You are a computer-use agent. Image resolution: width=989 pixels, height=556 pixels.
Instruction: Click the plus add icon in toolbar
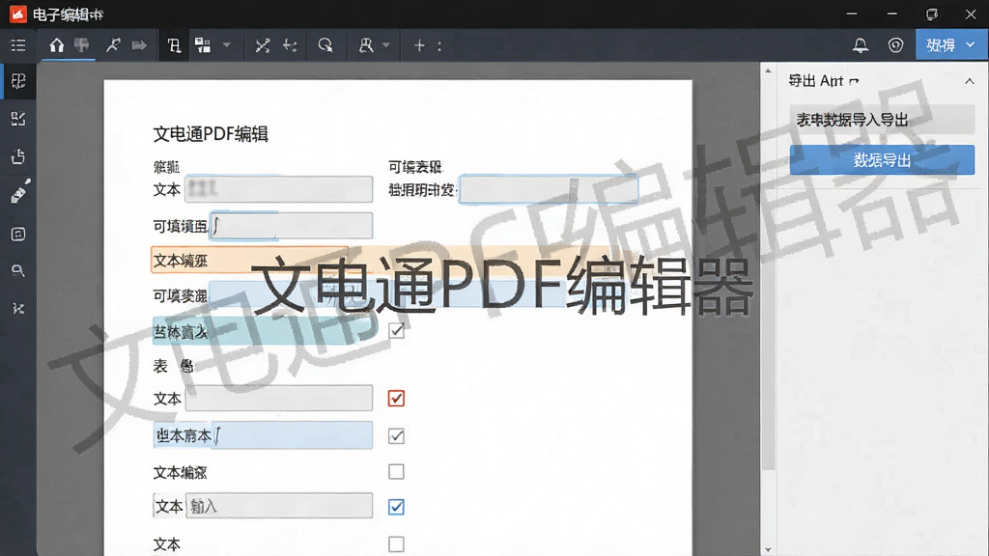(x=419, y=45)
